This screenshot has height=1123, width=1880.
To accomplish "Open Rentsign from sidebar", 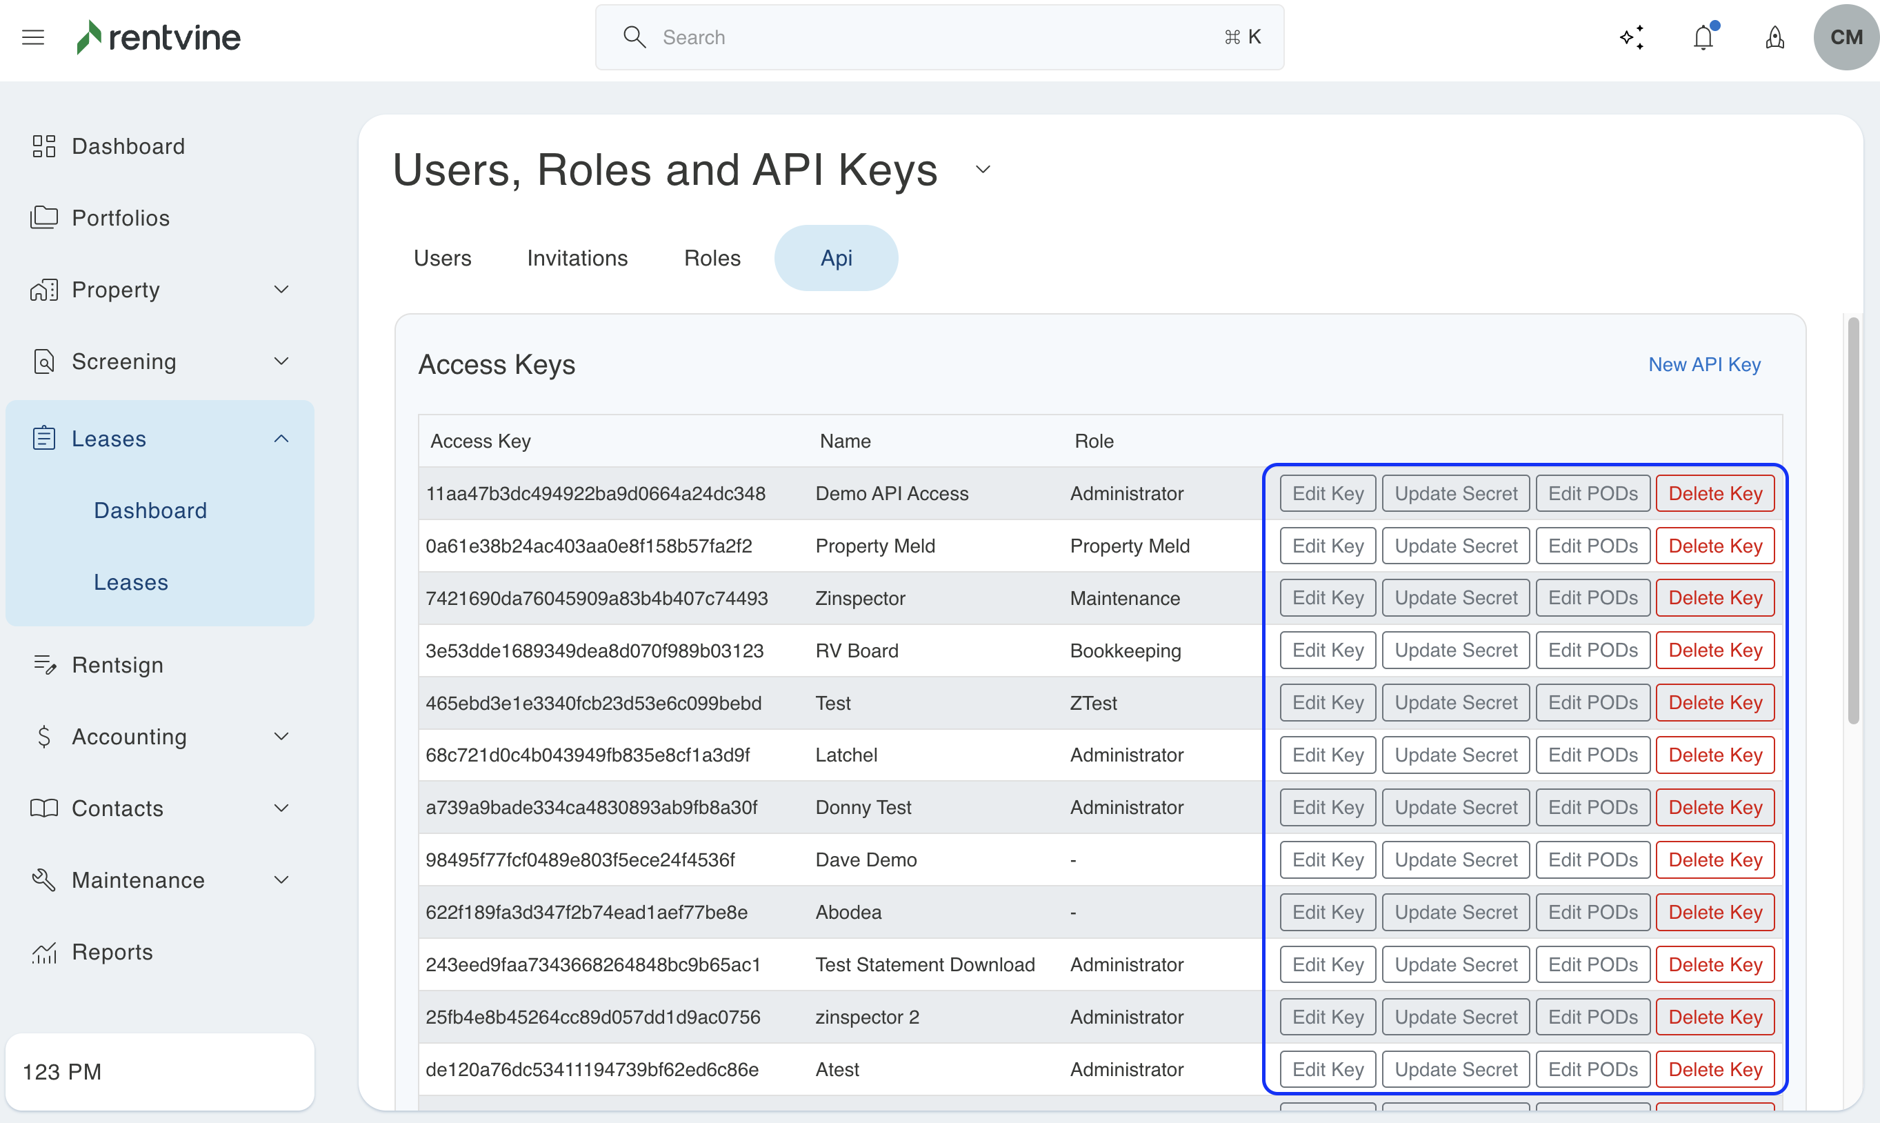I will coord(117,665).
